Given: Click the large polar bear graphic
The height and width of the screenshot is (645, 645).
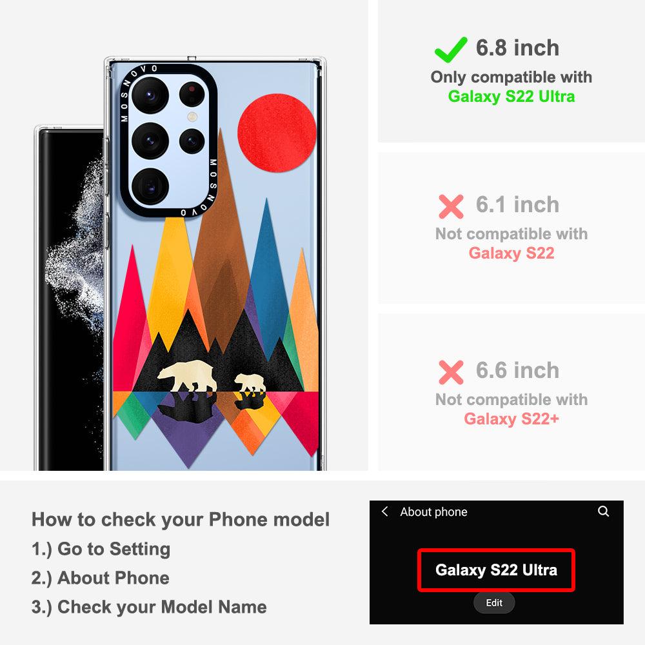Looking at the screenshot, I should (188, 376).
